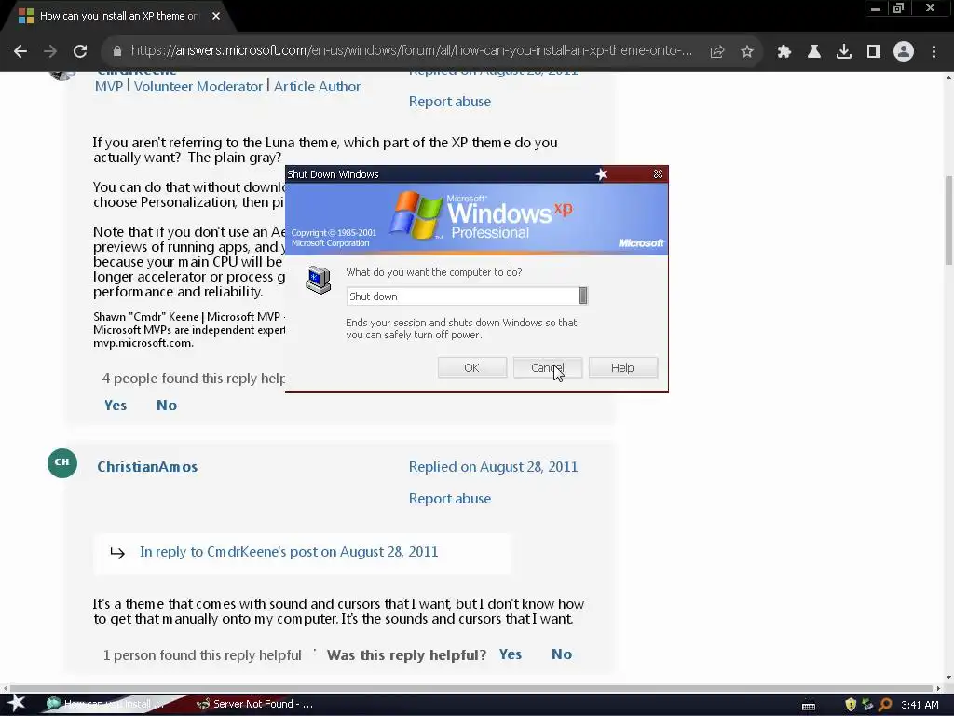Click Help in Shut Down dialog

pos(623,367)
